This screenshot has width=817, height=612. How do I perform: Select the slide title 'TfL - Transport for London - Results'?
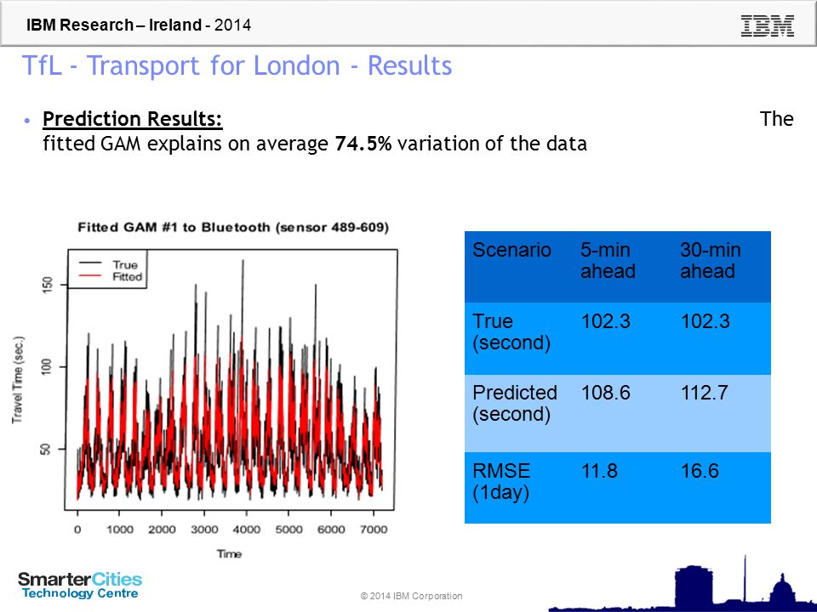pos(237,66)
